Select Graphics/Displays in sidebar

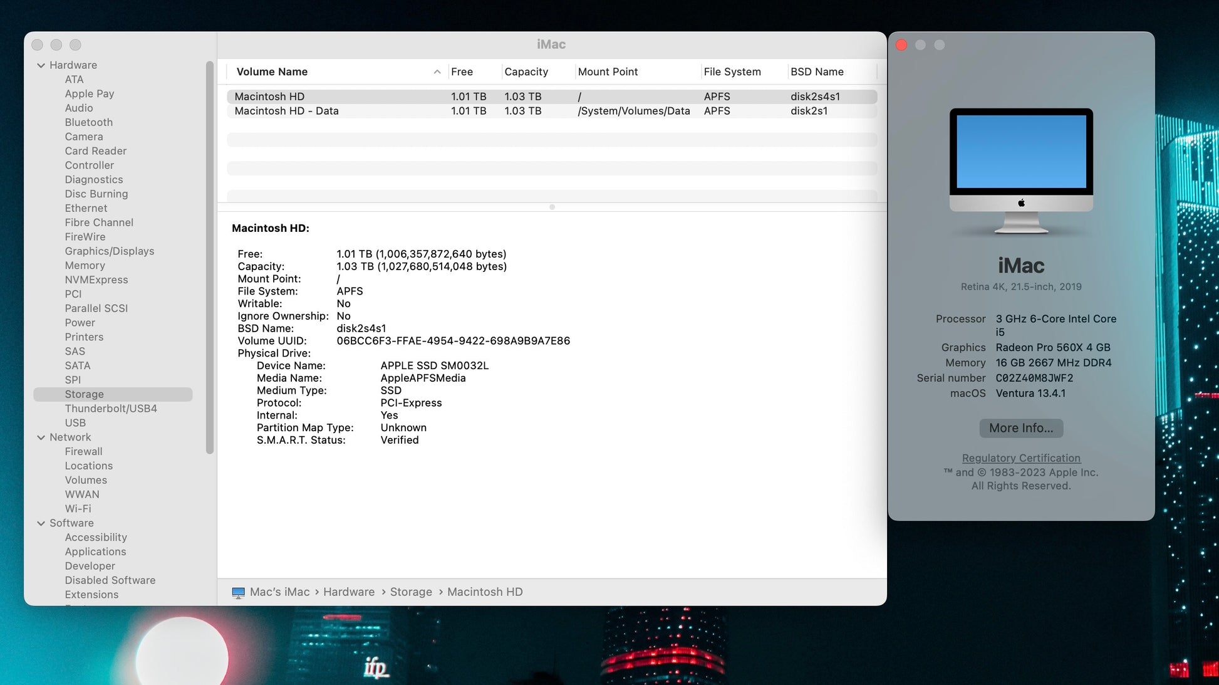point(109,251)
